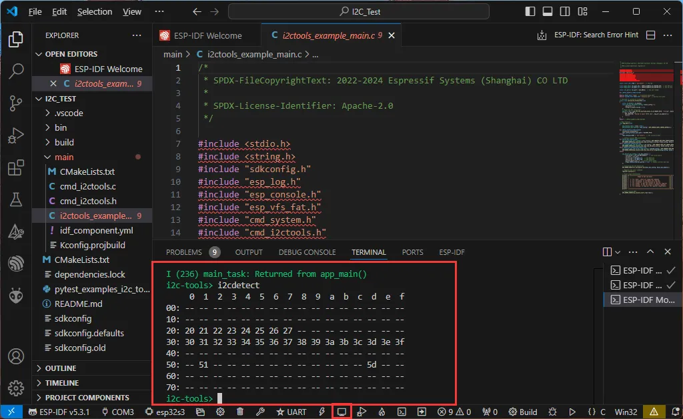Click the flash lightning icon in status bar

(x=322, y=412)
